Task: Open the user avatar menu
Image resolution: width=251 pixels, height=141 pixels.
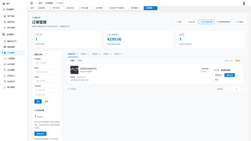Action: pyautogui.click(x=245, y=3)
